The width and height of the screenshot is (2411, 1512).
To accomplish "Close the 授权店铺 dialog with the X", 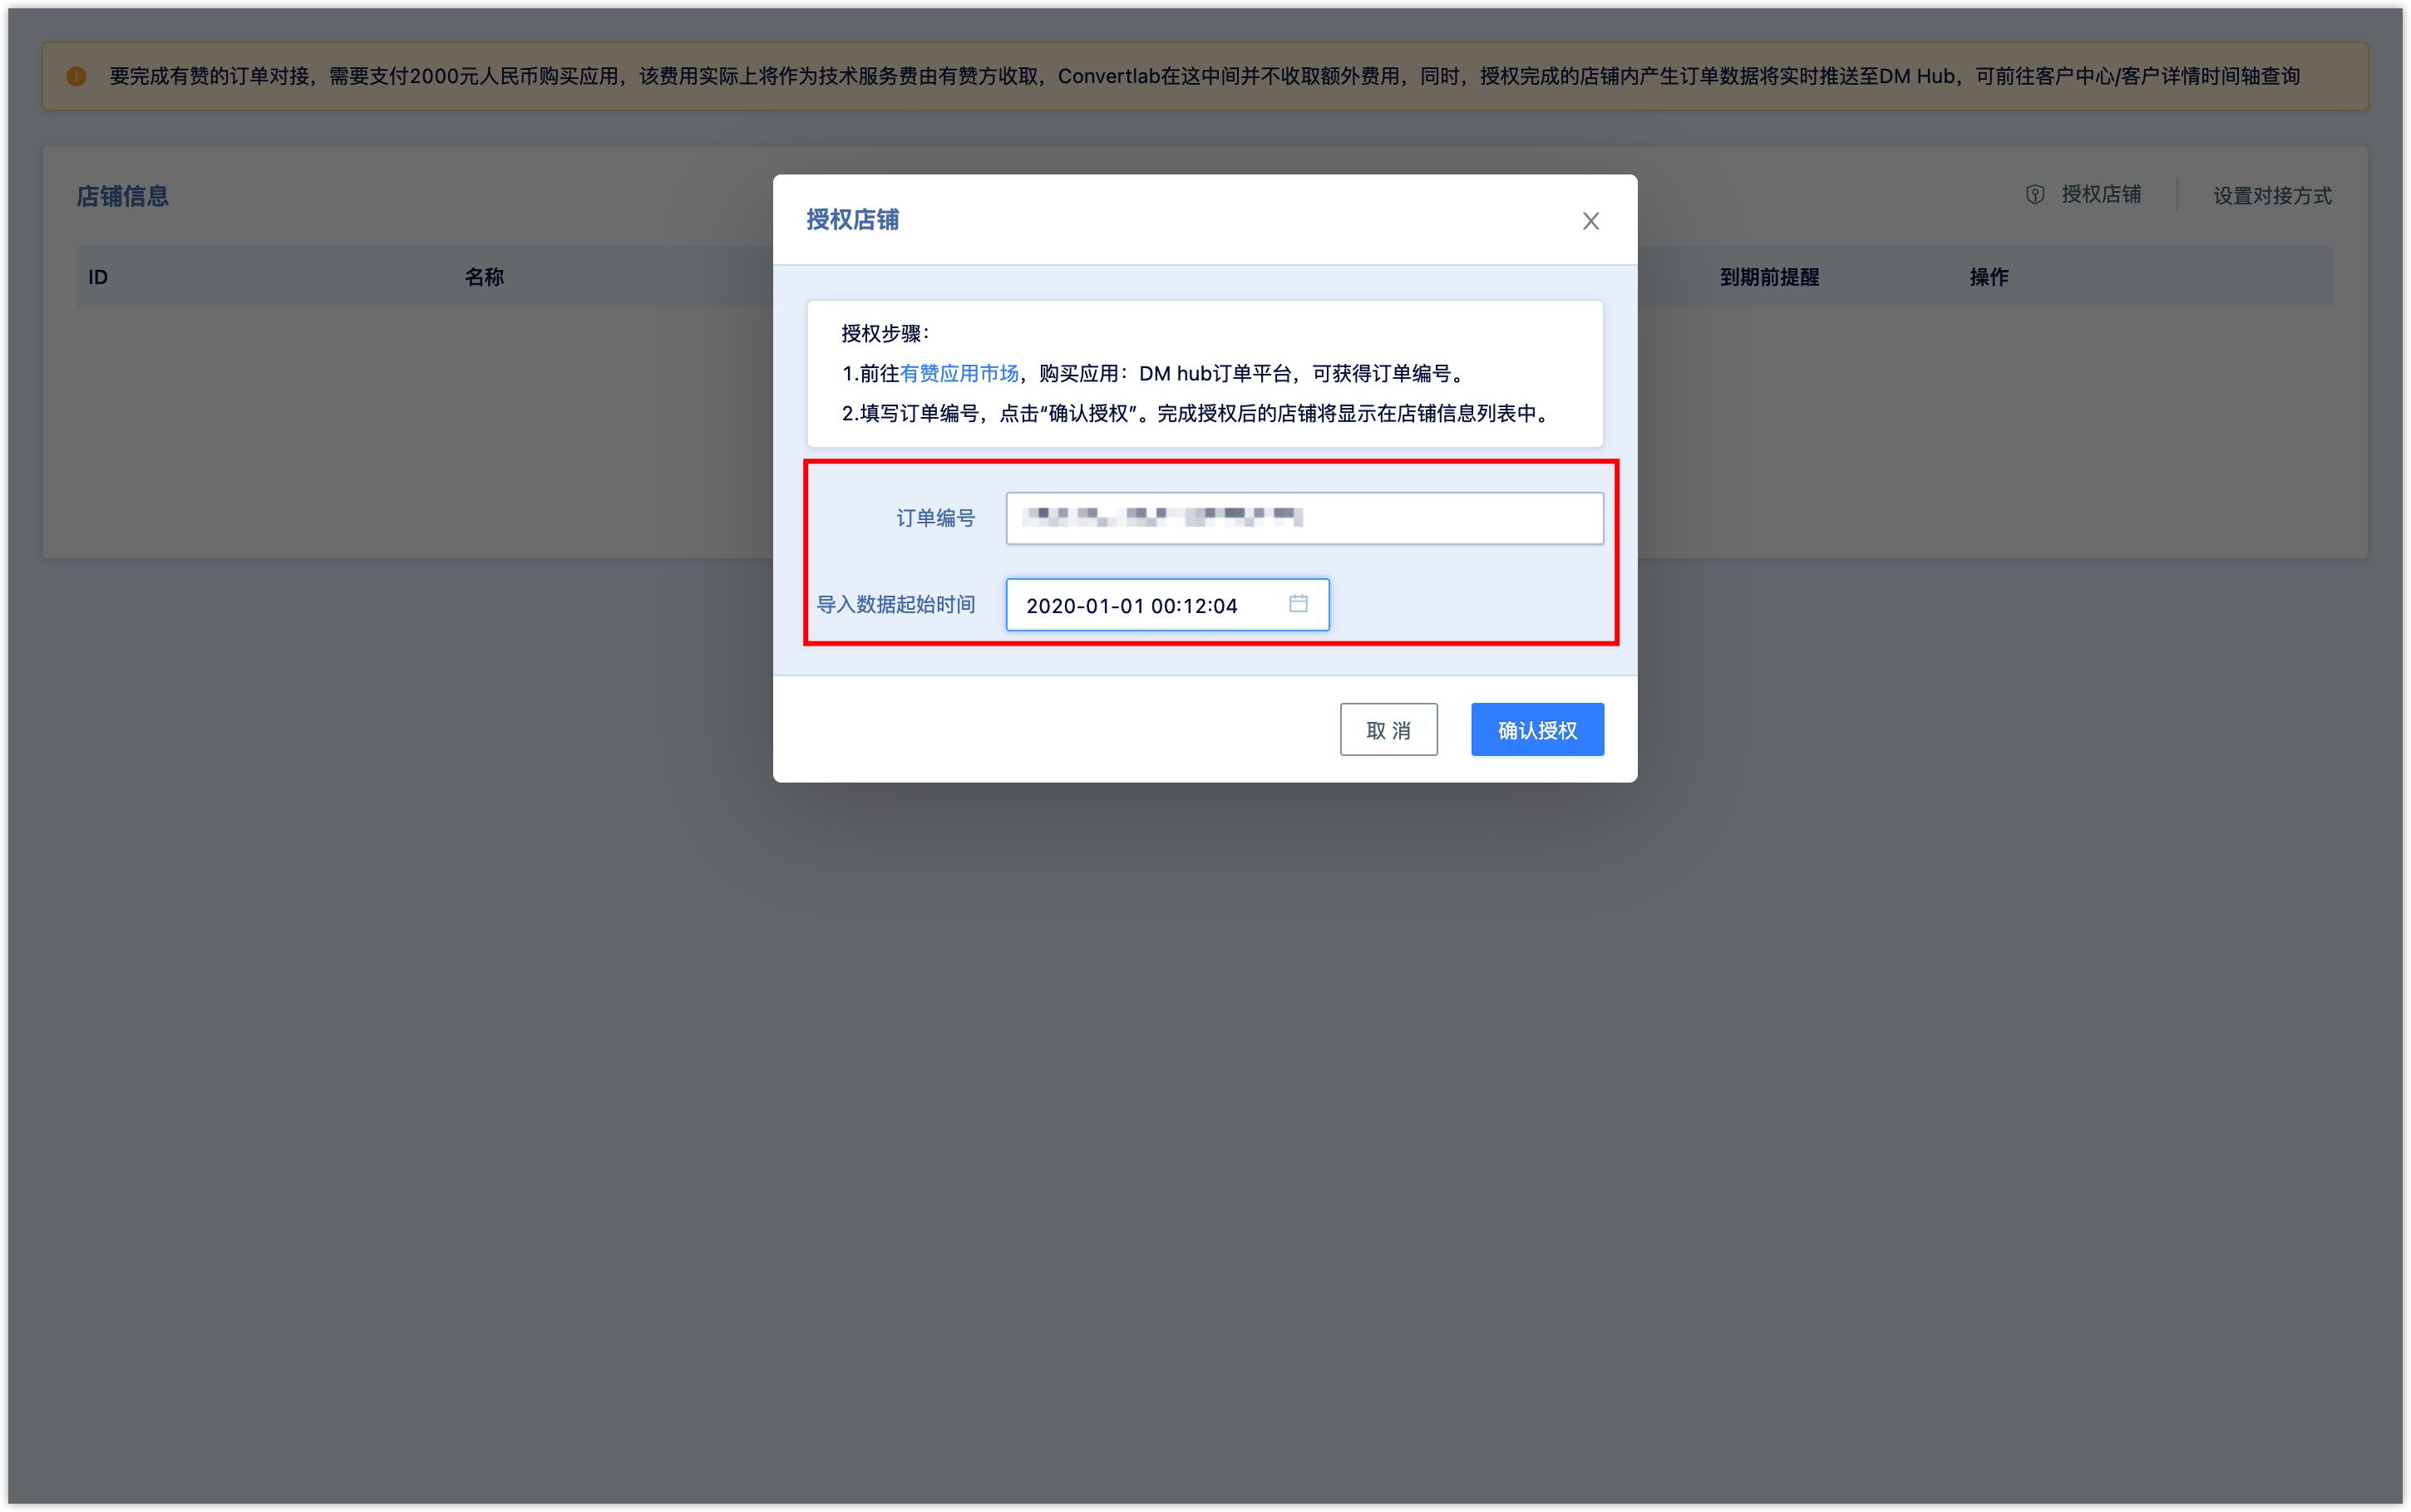I will pyautogui.click(x=1590, y=221).
